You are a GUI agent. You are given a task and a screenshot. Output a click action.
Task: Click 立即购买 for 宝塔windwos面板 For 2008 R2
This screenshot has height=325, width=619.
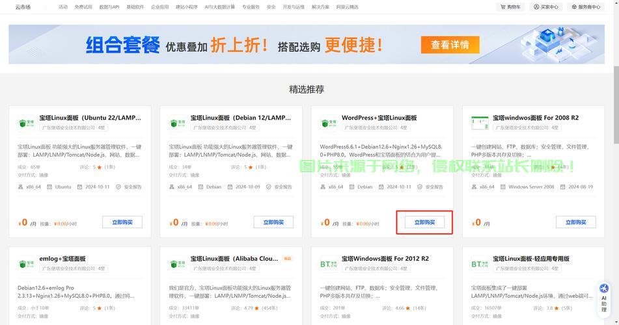point(576,222)
